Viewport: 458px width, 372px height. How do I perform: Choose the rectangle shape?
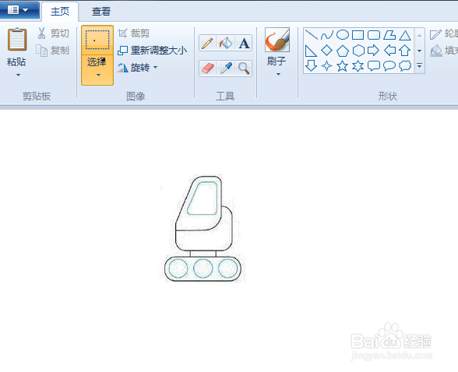click(x=358, y=35)
